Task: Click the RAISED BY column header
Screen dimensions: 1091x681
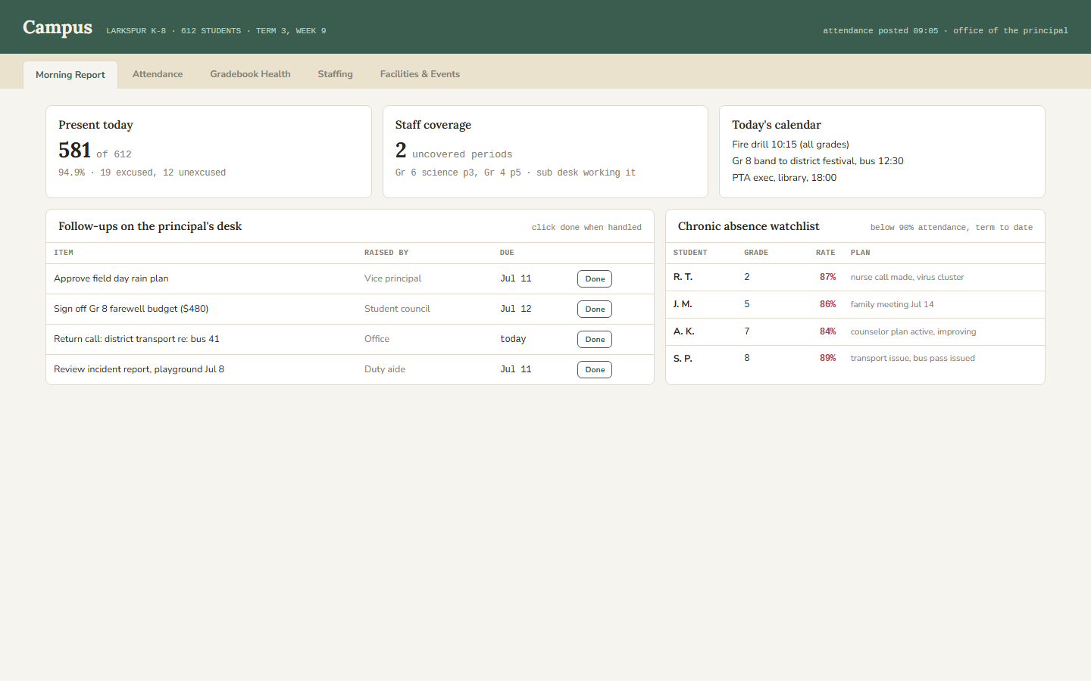Action: (386, 253)
